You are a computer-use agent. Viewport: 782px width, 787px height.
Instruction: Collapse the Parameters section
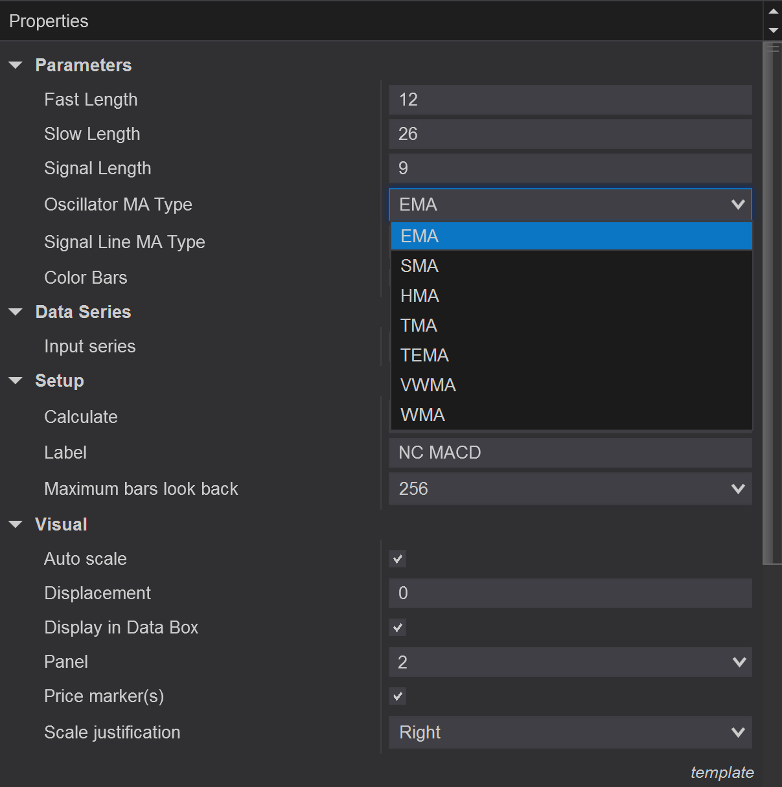point(16,65)
